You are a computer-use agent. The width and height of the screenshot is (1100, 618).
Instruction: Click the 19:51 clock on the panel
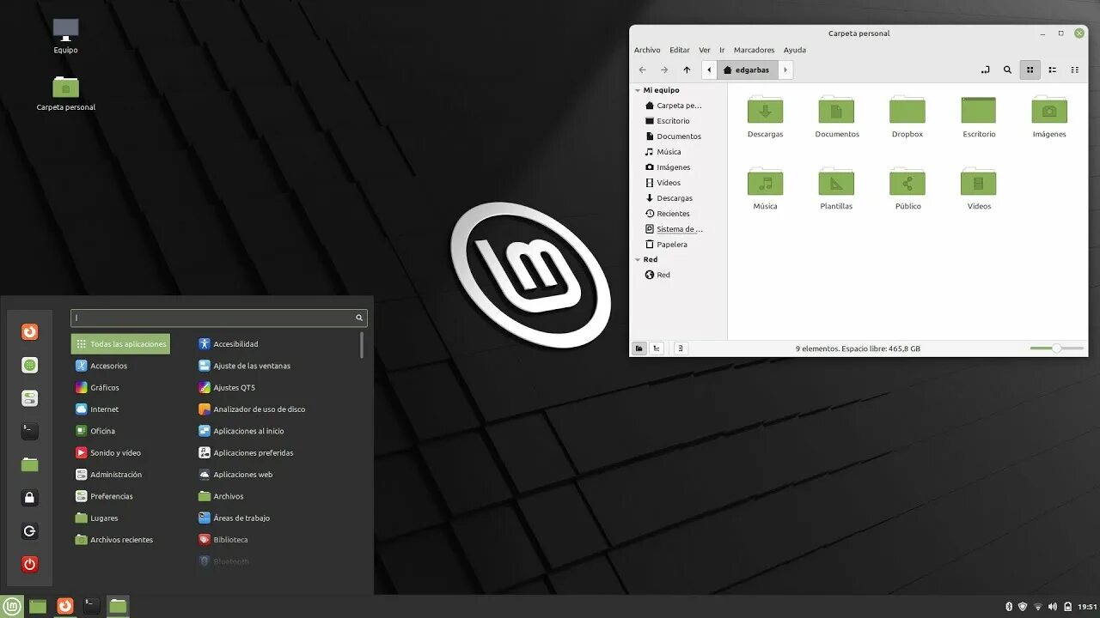(1087, 607)
